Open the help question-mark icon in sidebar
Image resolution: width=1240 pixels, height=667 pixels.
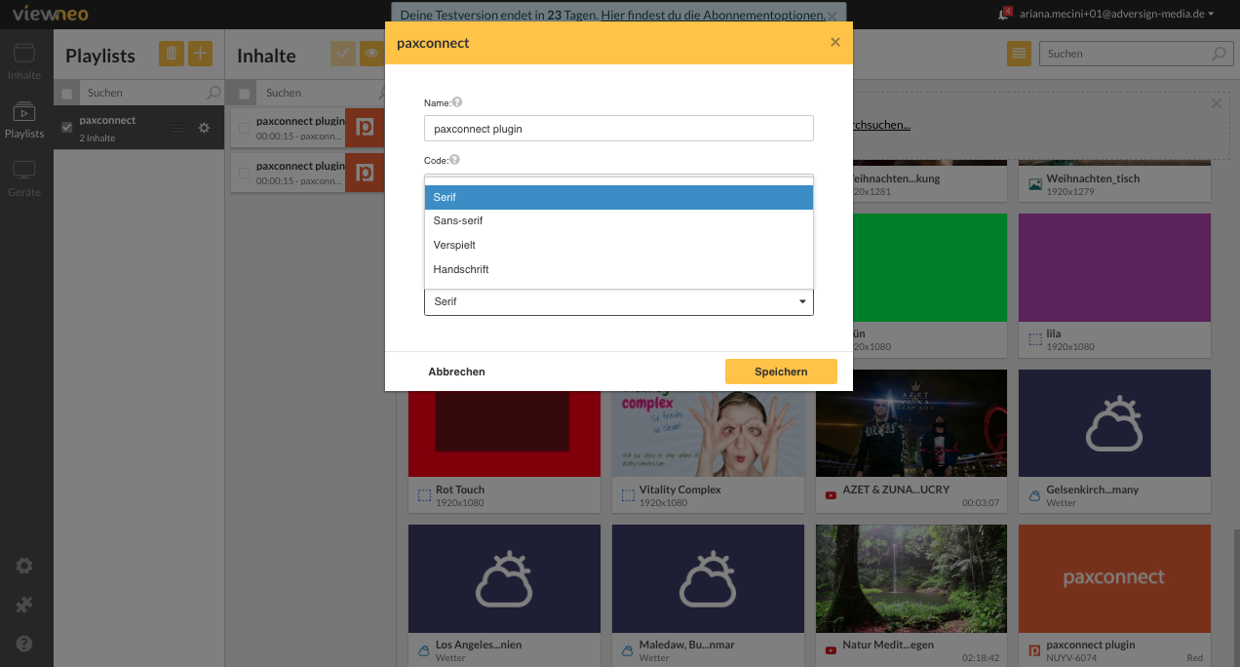click(x=24, y=644)
